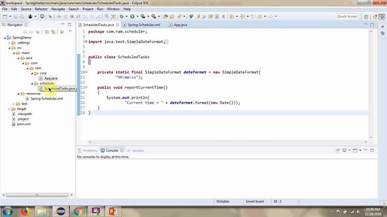387x217 pixels.
Task: Open the Refactor menu
Action: click(41, 9)
